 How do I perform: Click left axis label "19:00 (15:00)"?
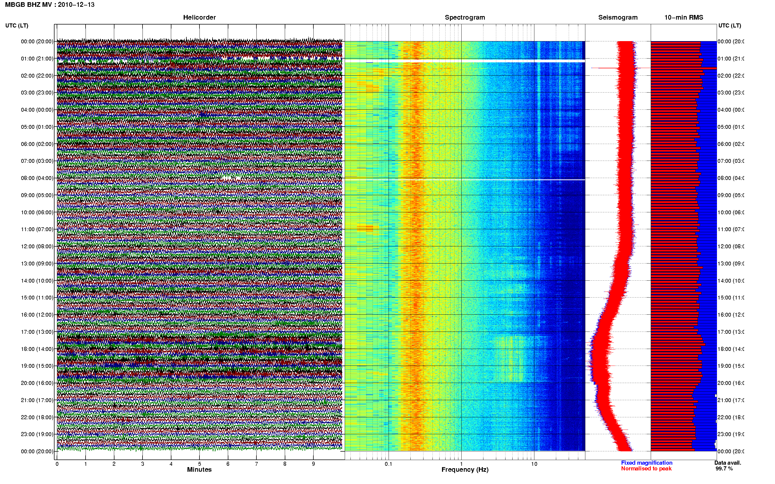(37, 366)
